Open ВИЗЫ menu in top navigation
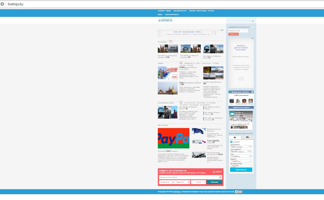 coord(160,15)
